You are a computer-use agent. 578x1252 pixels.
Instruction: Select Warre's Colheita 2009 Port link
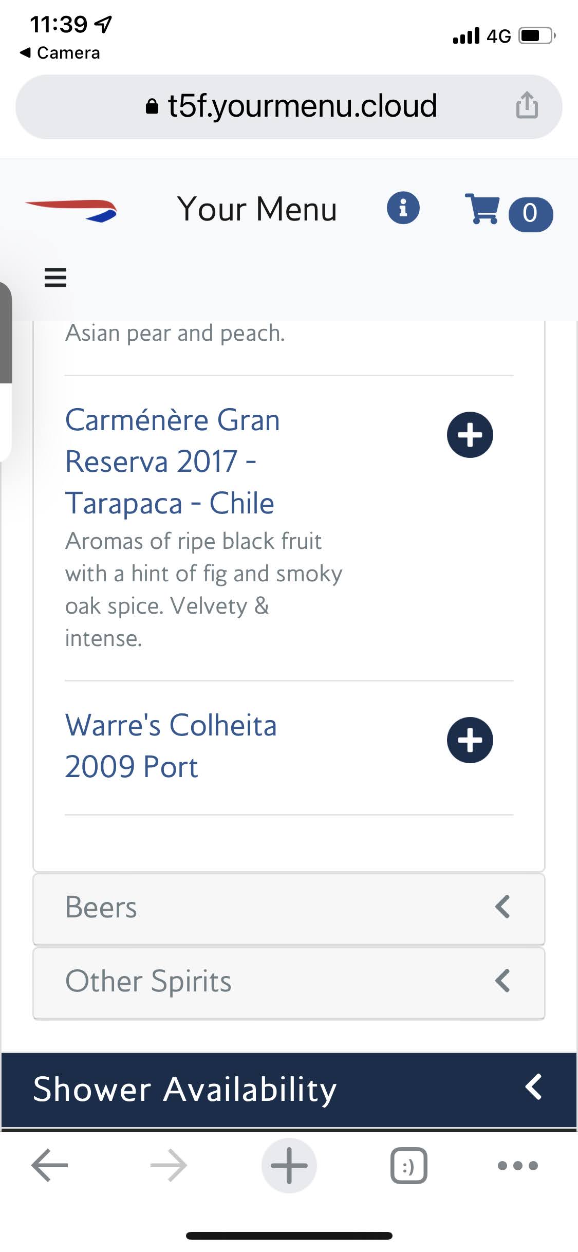[171, 746]
